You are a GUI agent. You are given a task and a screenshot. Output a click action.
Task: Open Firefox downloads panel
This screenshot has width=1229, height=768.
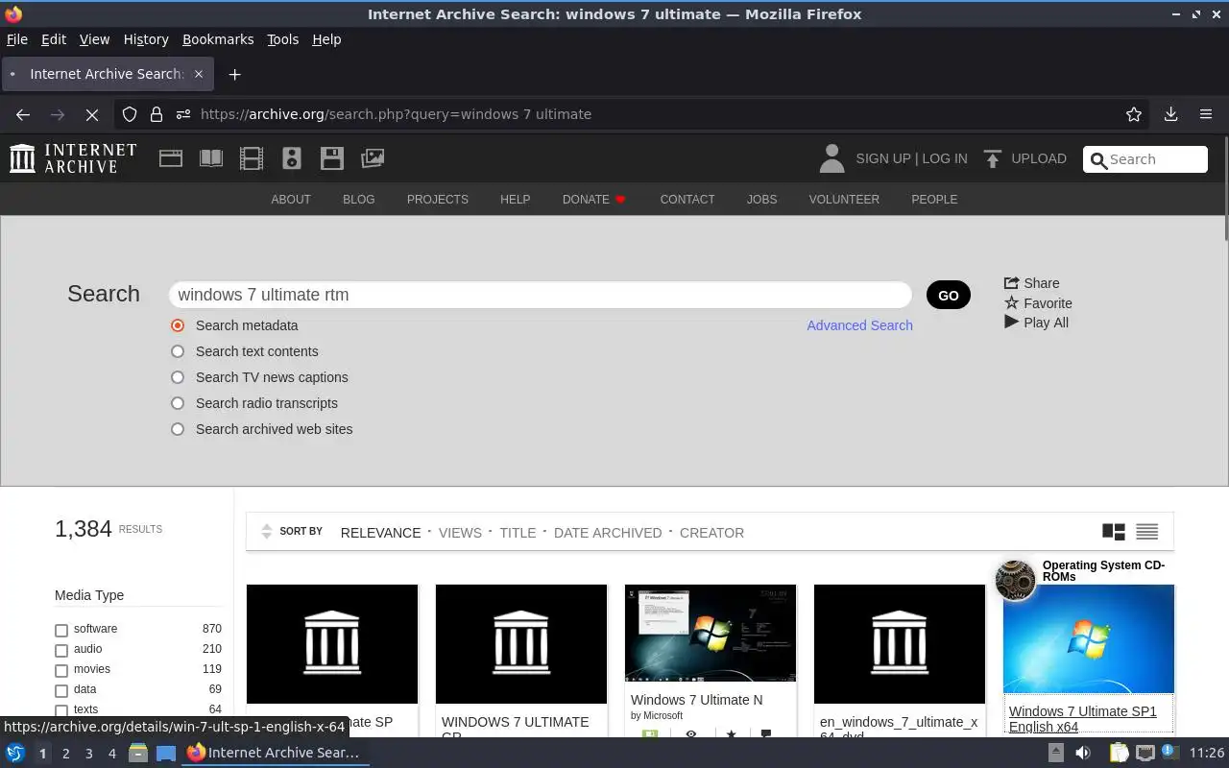(x=1170, y=114)
